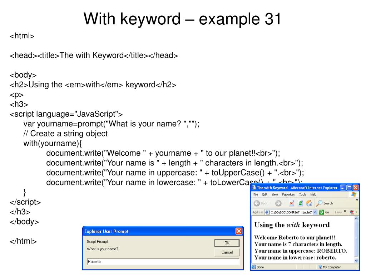Click the Stop page icon with red X
366x275 pixels.
coord(291,203)
